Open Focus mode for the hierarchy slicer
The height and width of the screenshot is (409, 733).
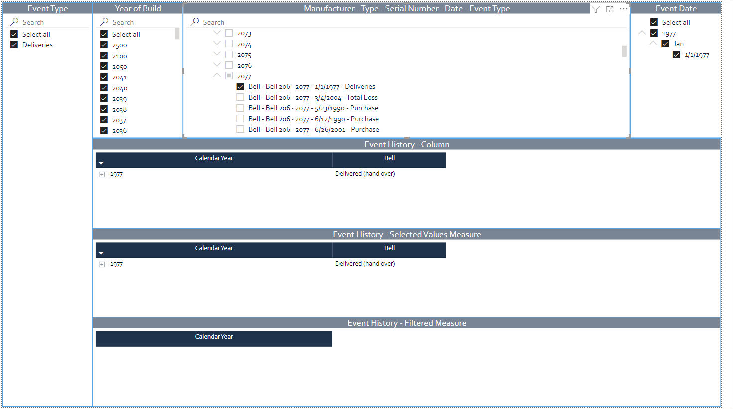(610, 9)
